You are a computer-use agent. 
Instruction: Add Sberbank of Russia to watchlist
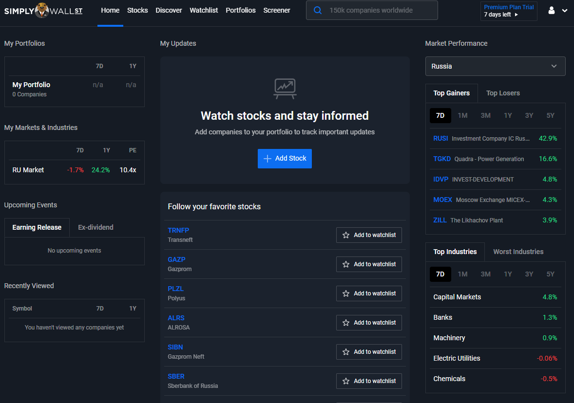click(369, 382)
